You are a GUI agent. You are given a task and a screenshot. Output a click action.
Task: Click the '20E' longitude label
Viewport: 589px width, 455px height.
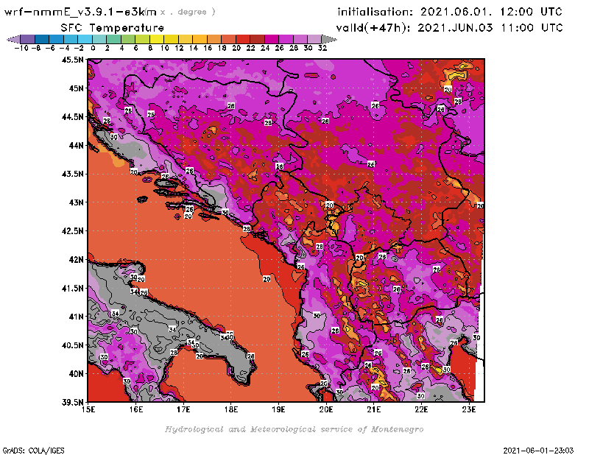[x=326, y=409]
